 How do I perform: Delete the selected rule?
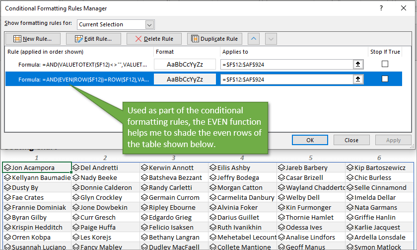click(x=154, y=39)
